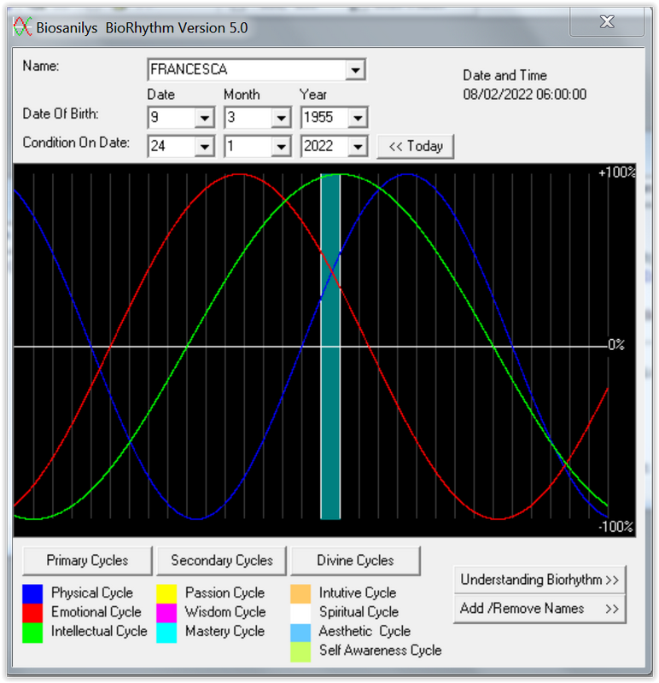Click the '0%' chart axis label

(x=616, y=345)
